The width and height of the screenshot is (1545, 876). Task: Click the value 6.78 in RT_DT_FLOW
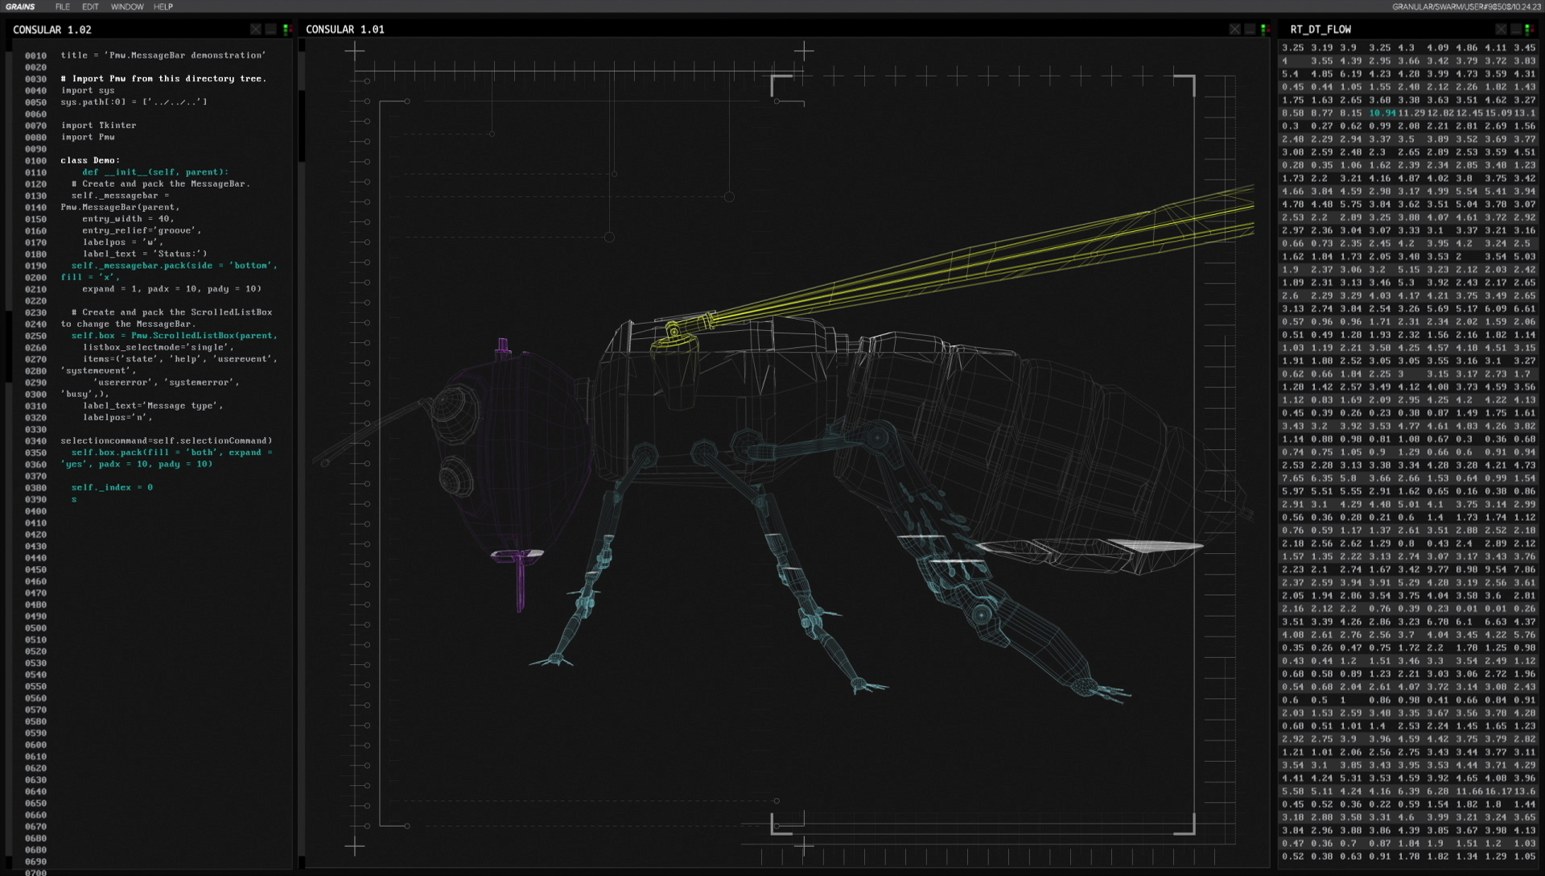point(1438,622)
